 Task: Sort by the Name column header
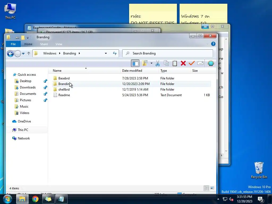coord(84,70)
